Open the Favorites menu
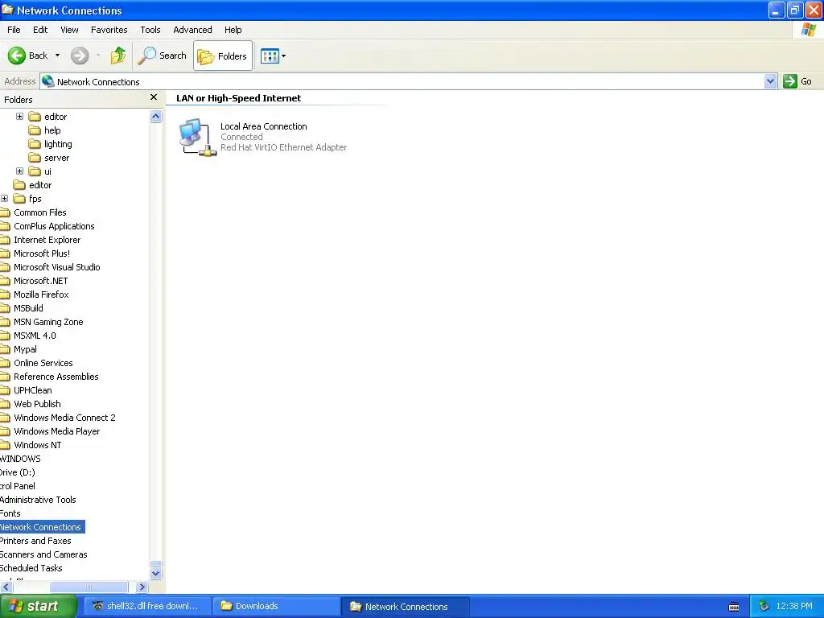Viewport: 824px width, 618px height. click(109, 30)
